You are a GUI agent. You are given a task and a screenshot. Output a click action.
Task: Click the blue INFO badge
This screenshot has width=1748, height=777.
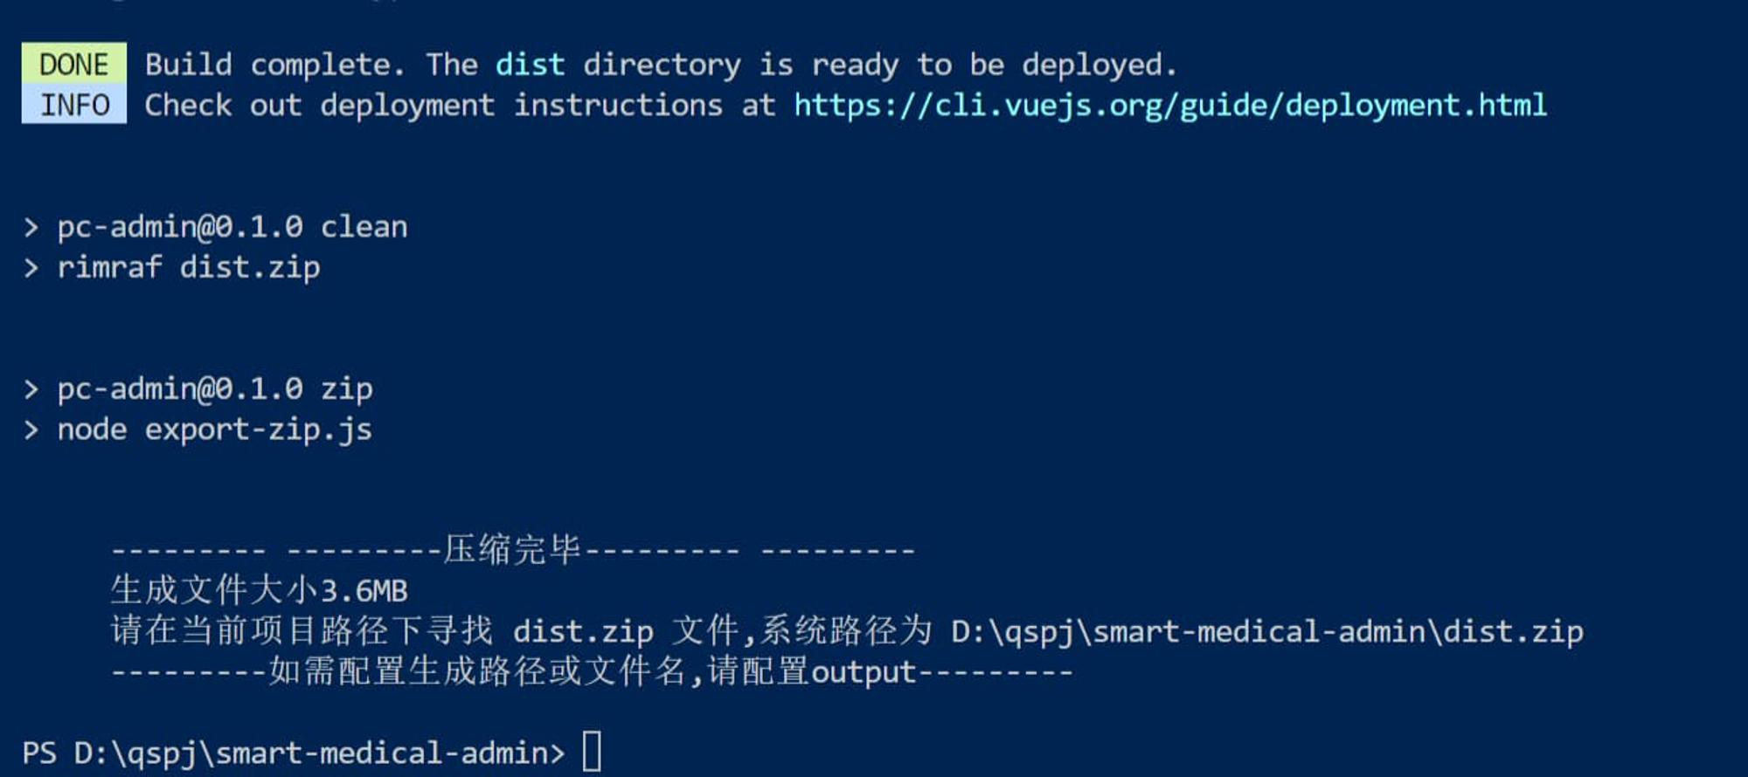[x=74, y=105]
